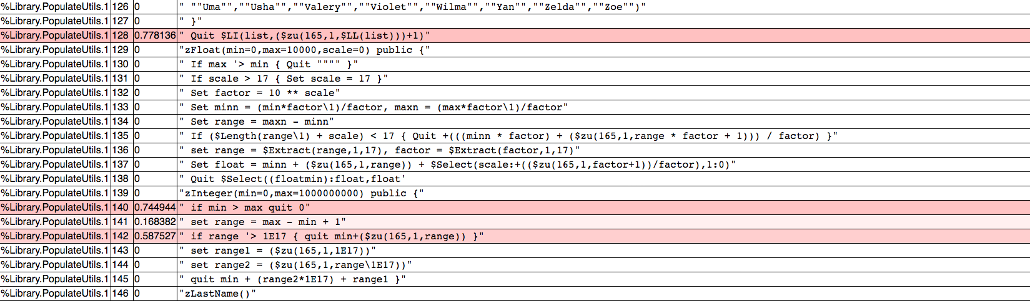Click the 0.168382 time value cell
The image size is (1030, 301).
point(155,222)
